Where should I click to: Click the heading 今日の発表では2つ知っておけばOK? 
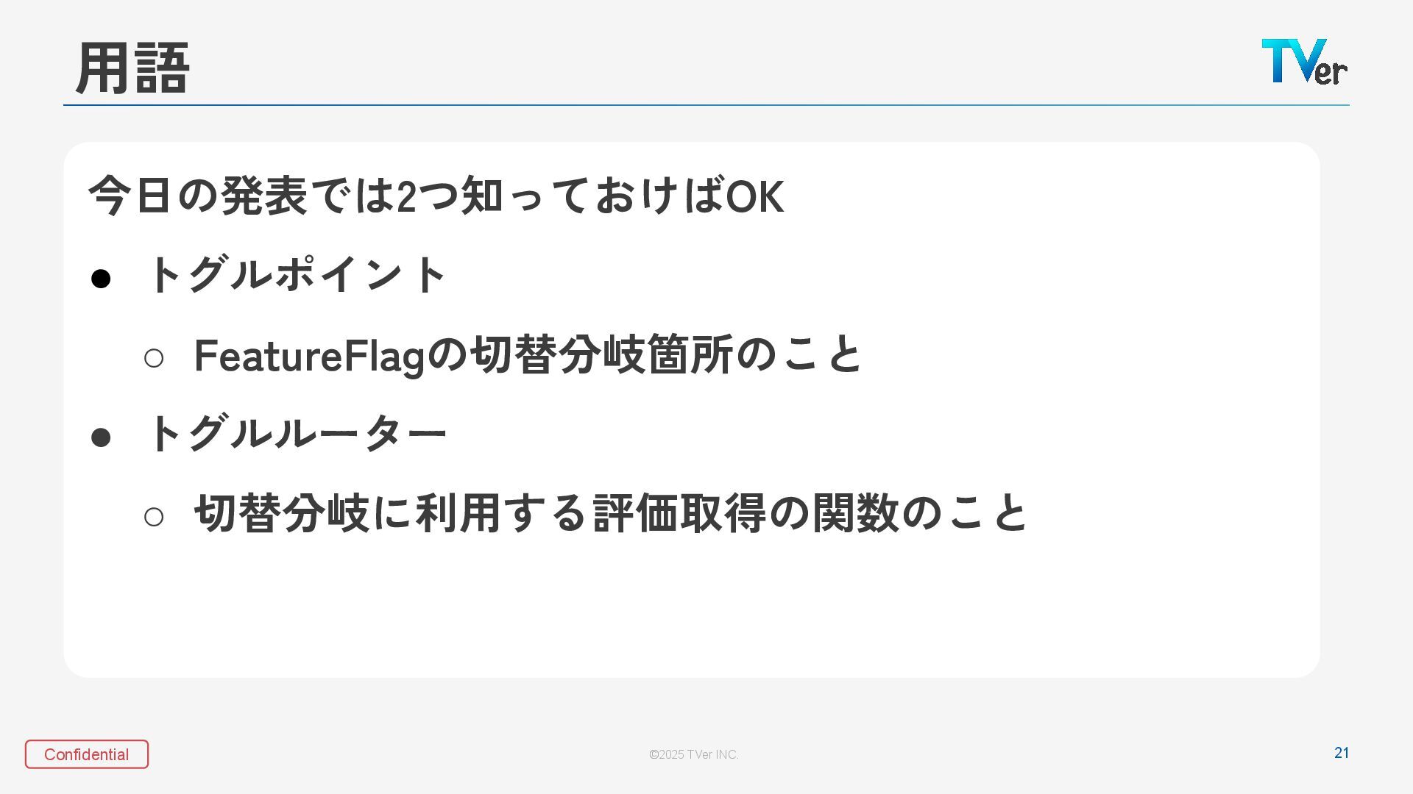pyautogui.click(x=436, y=196)
